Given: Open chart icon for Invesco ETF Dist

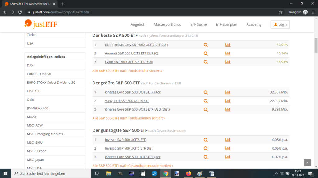Looking at the screenshot, I should coord(228,148).
